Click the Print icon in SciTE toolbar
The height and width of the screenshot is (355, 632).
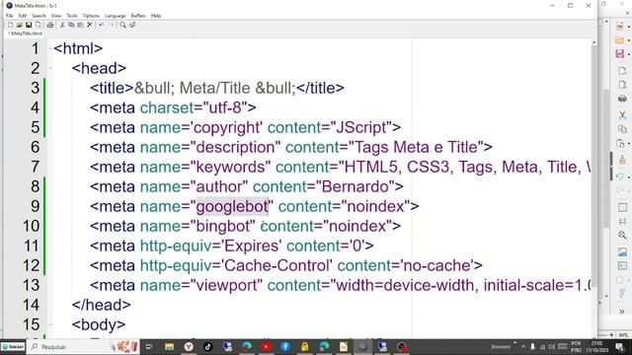point(49,25)
